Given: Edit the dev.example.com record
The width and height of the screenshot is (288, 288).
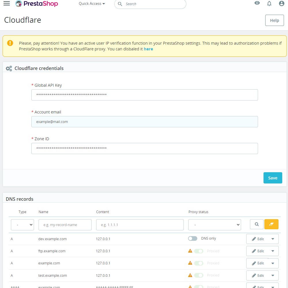Looking at the screenshot, I should click(x=258, y=239).
